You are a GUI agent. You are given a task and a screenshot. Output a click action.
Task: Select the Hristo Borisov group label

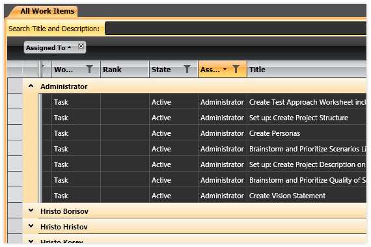tap(64, 211)
